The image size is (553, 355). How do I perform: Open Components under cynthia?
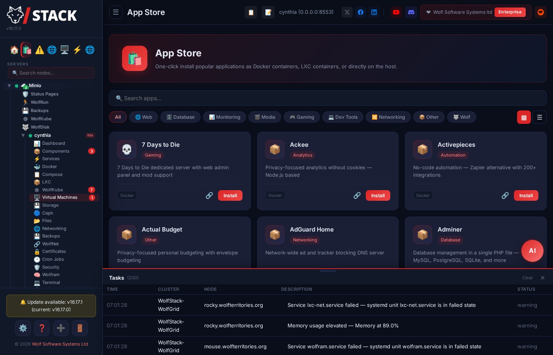coord(64,151)
